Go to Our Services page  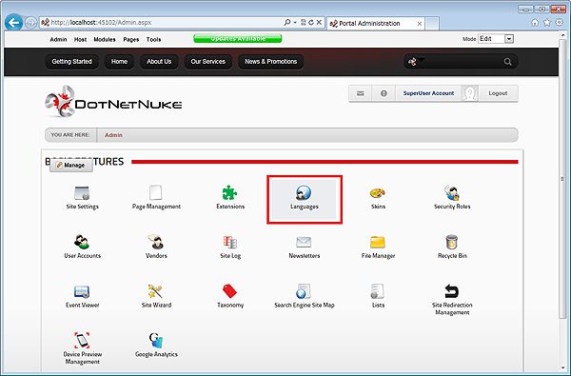(x=207, y=62)
